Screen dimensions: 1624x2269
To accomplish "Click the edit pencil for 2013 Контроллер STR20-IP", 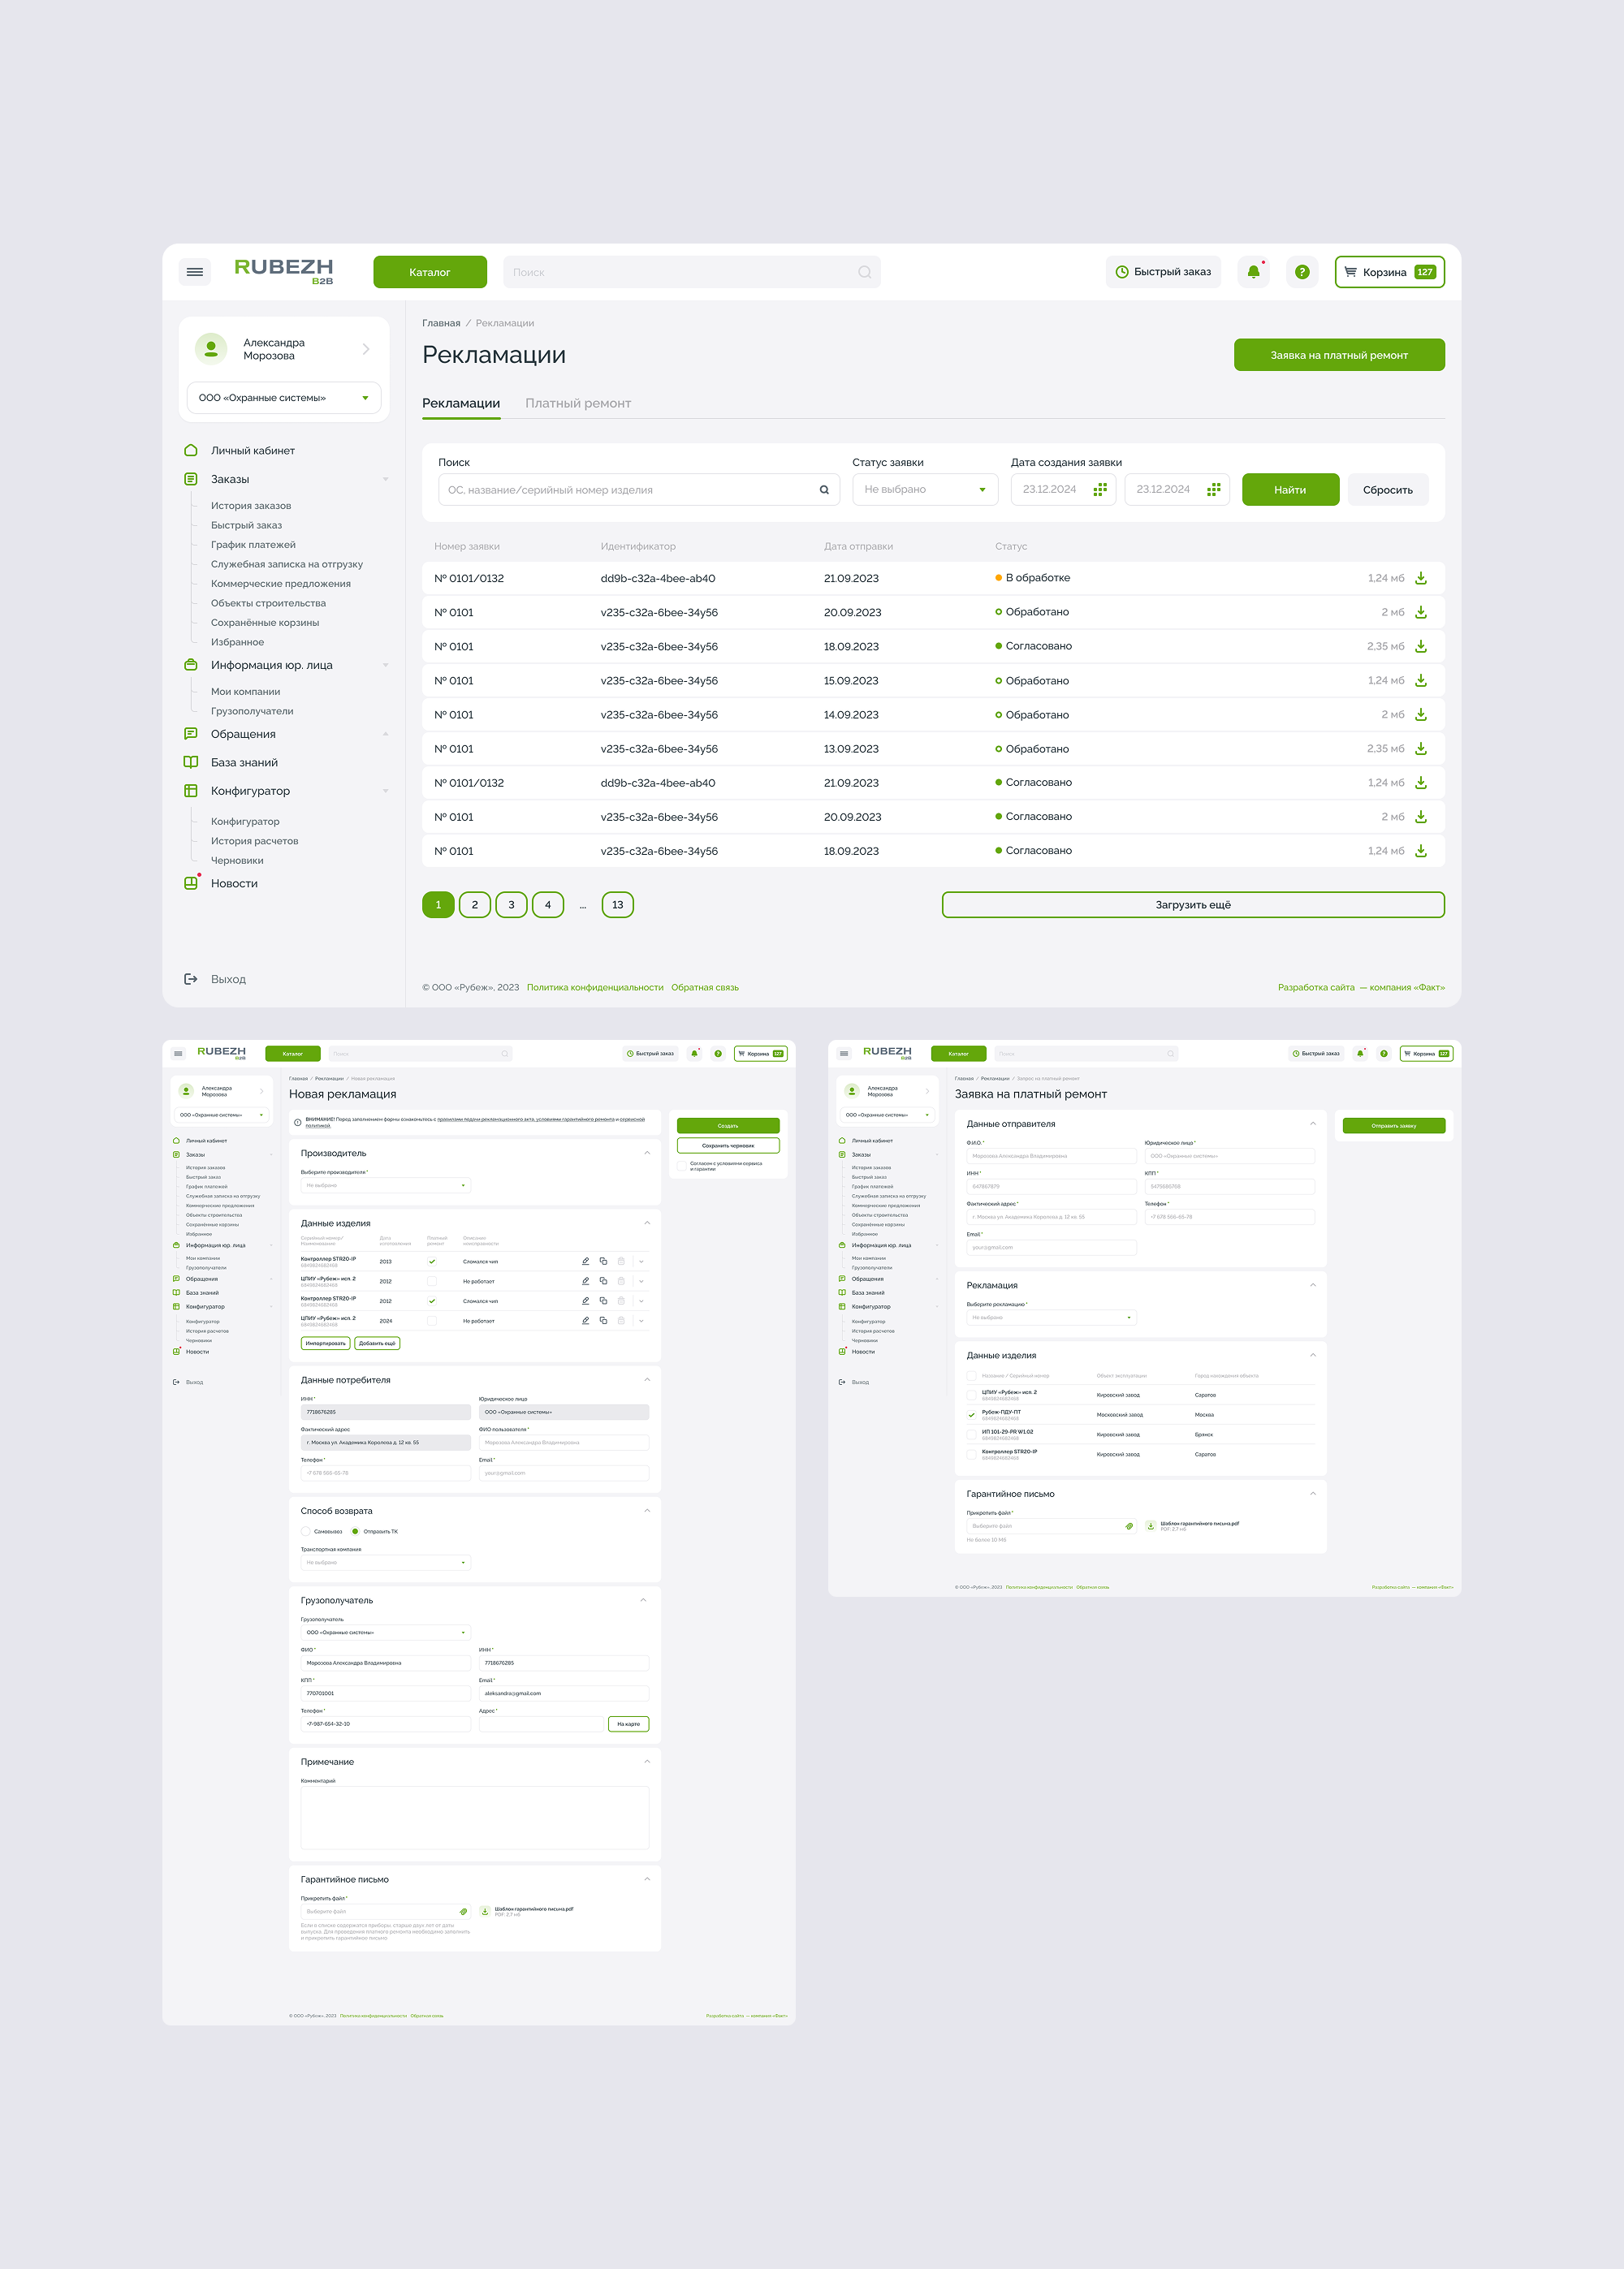I will 585,1262.
